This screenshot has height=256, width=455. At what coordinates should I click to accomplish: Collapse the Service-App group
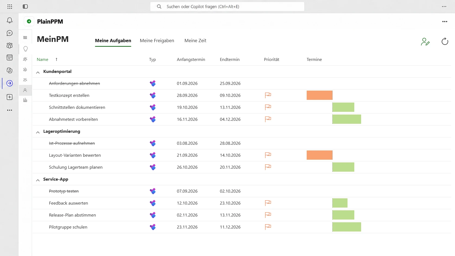pos(38,180)
